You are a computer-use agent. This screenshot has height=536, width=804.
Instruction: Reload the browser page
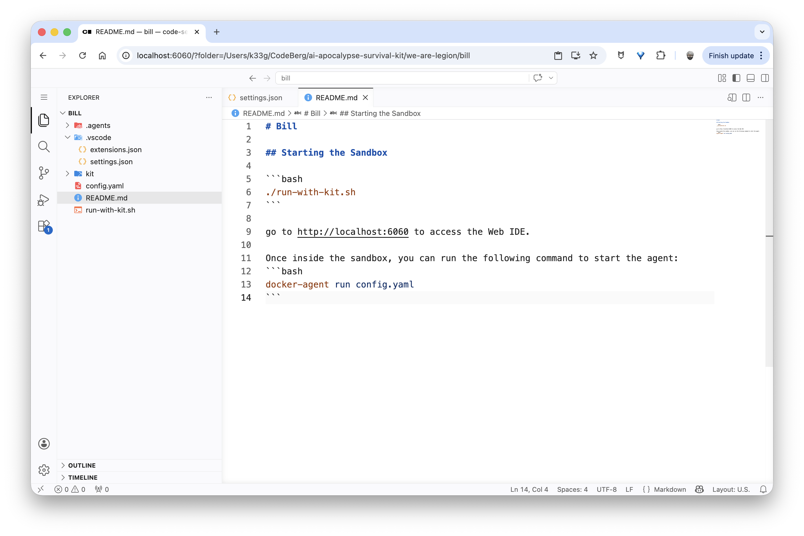tap(82, 55)
